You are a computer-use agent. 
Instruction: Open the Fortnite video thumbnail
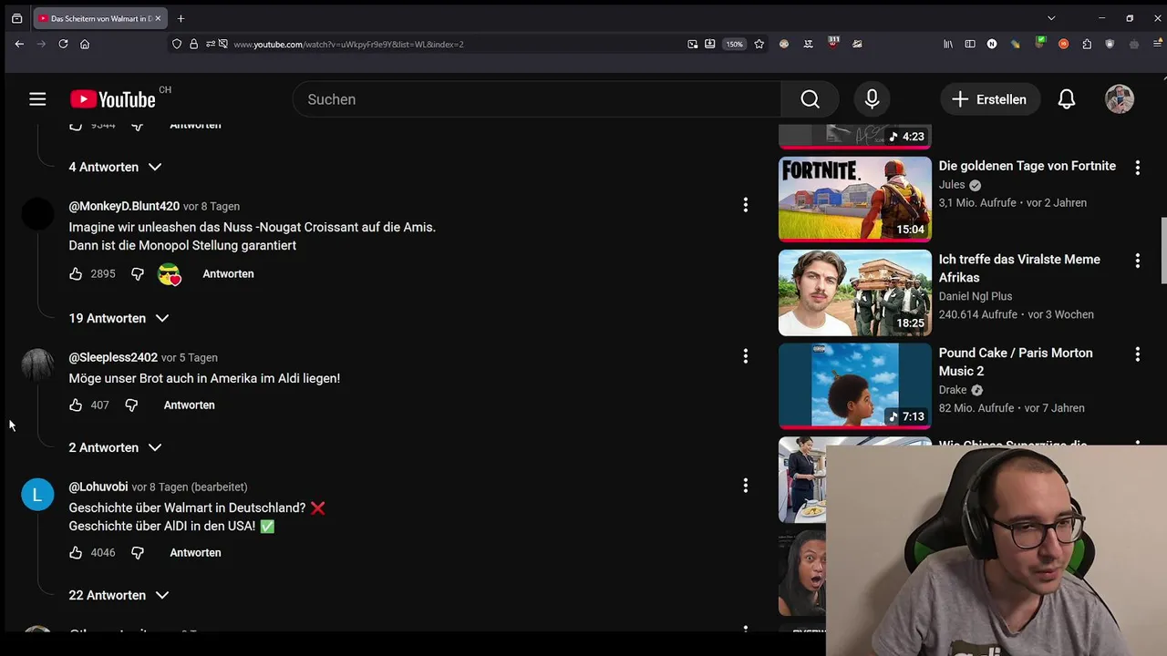click(855, 199)
